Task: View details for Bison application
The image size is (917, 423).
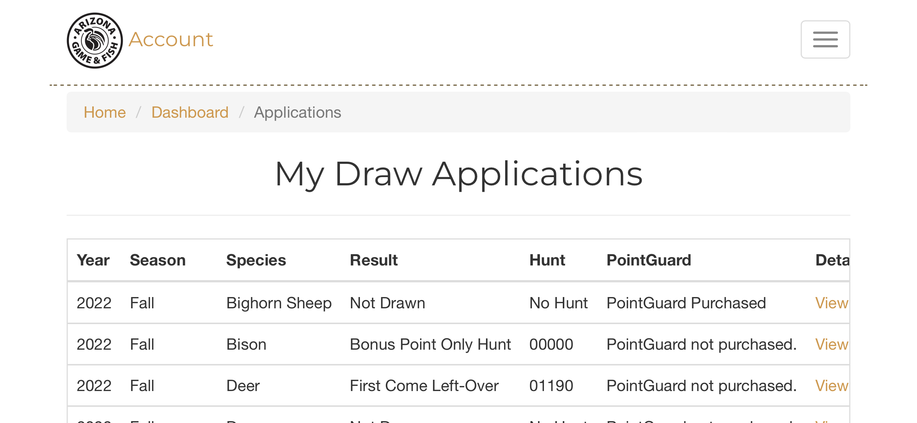Action: (x=832, y=344)
